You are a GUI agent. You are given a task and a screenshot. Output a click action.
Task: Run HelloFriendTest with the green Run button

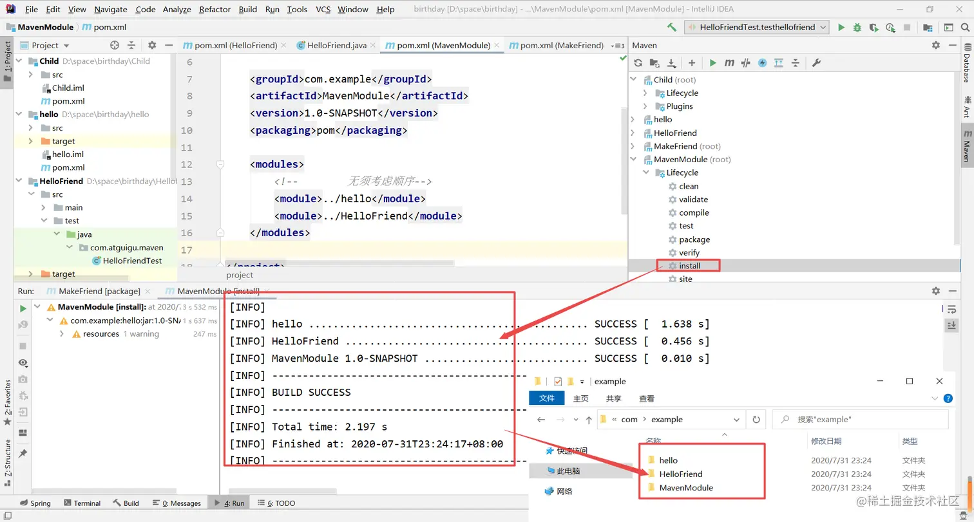841,27
